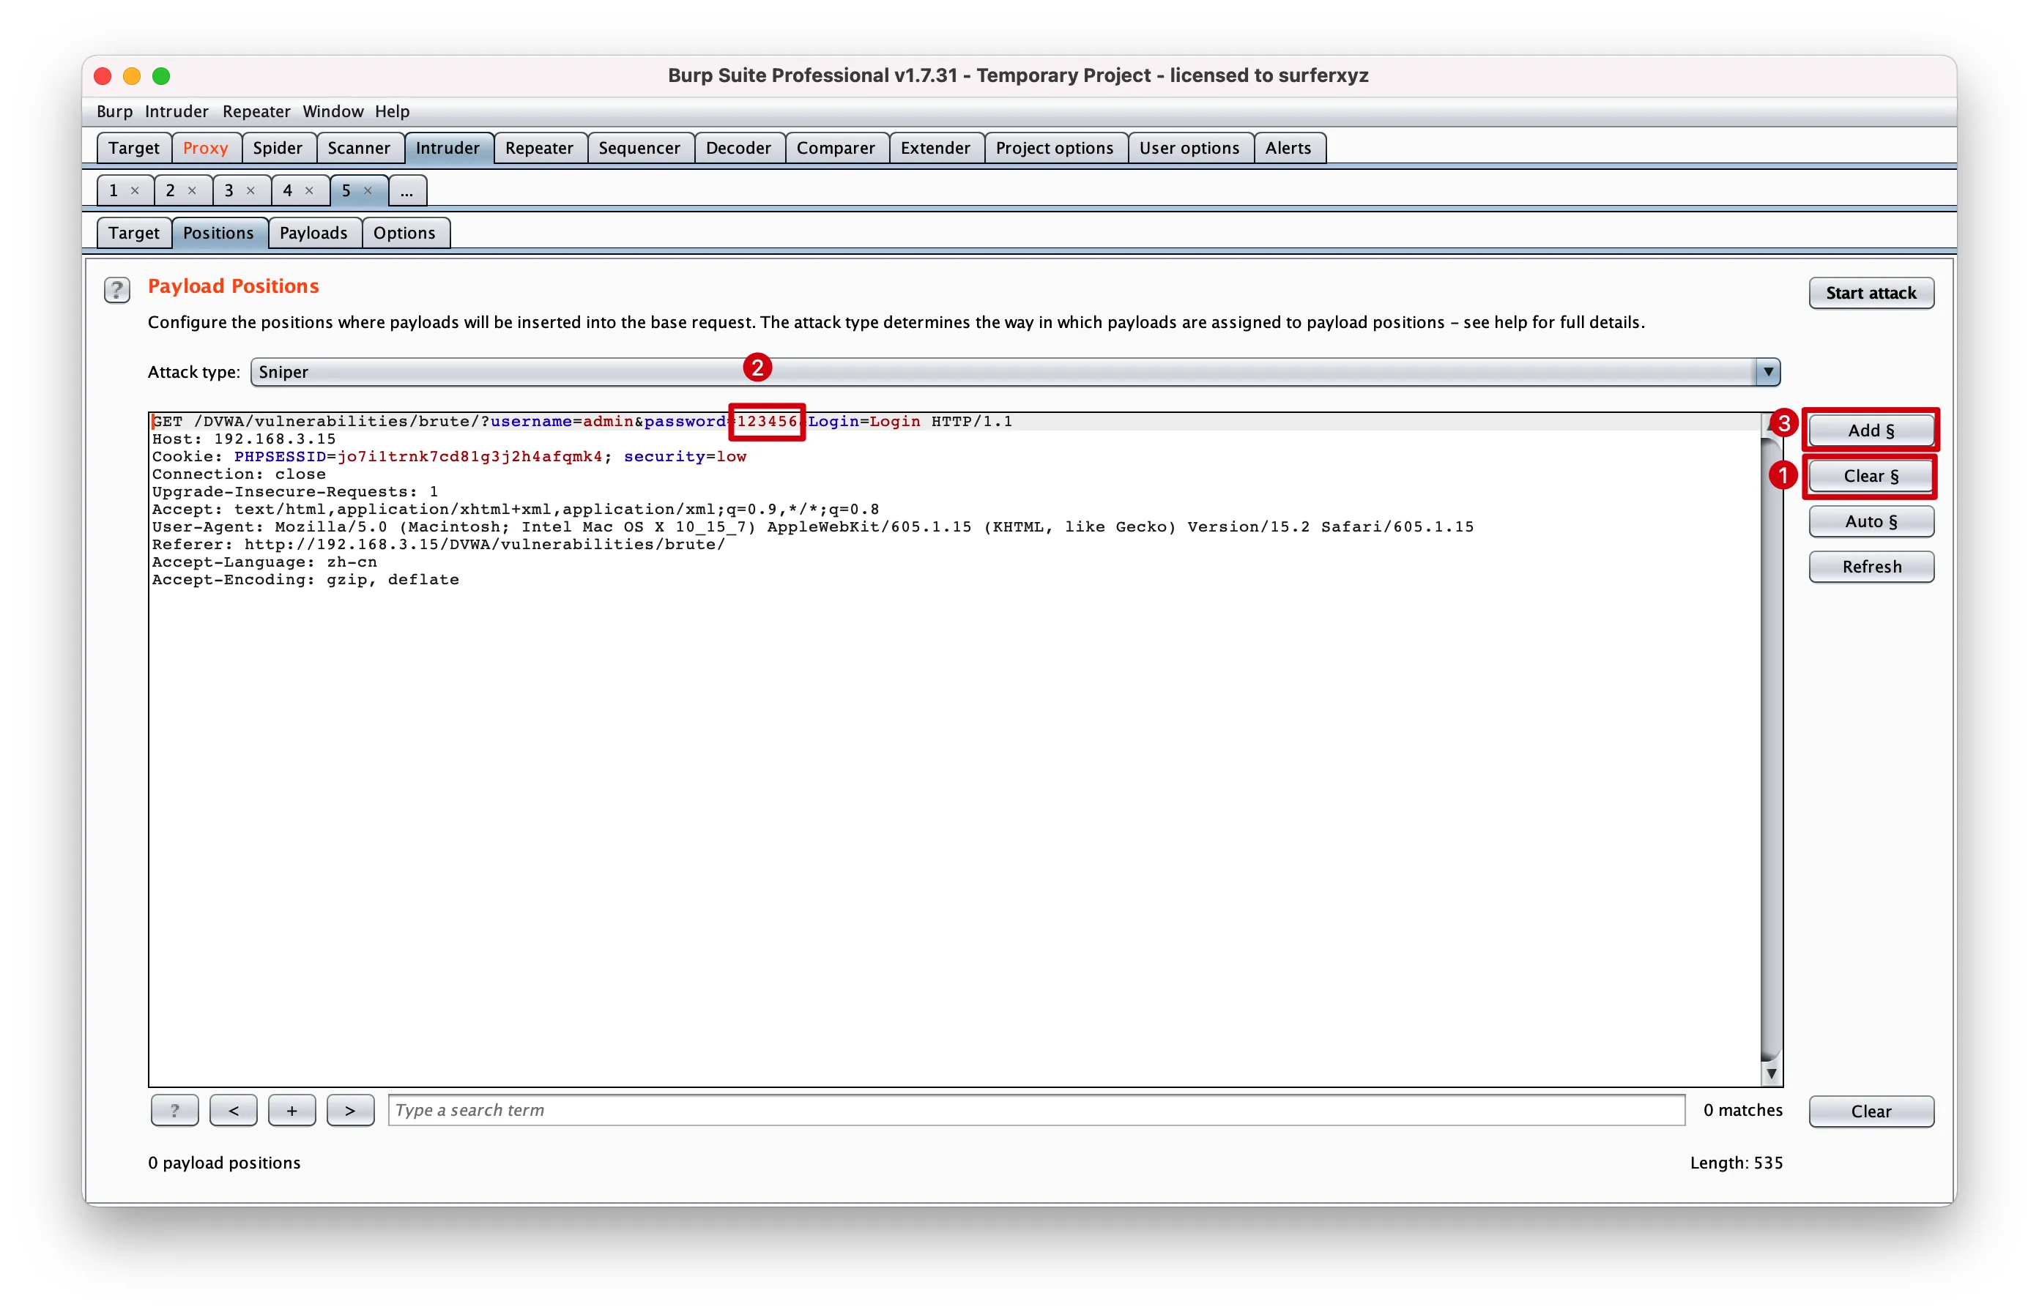
Task: Switch to the Decoder tab
Action: tap(739, 149)
